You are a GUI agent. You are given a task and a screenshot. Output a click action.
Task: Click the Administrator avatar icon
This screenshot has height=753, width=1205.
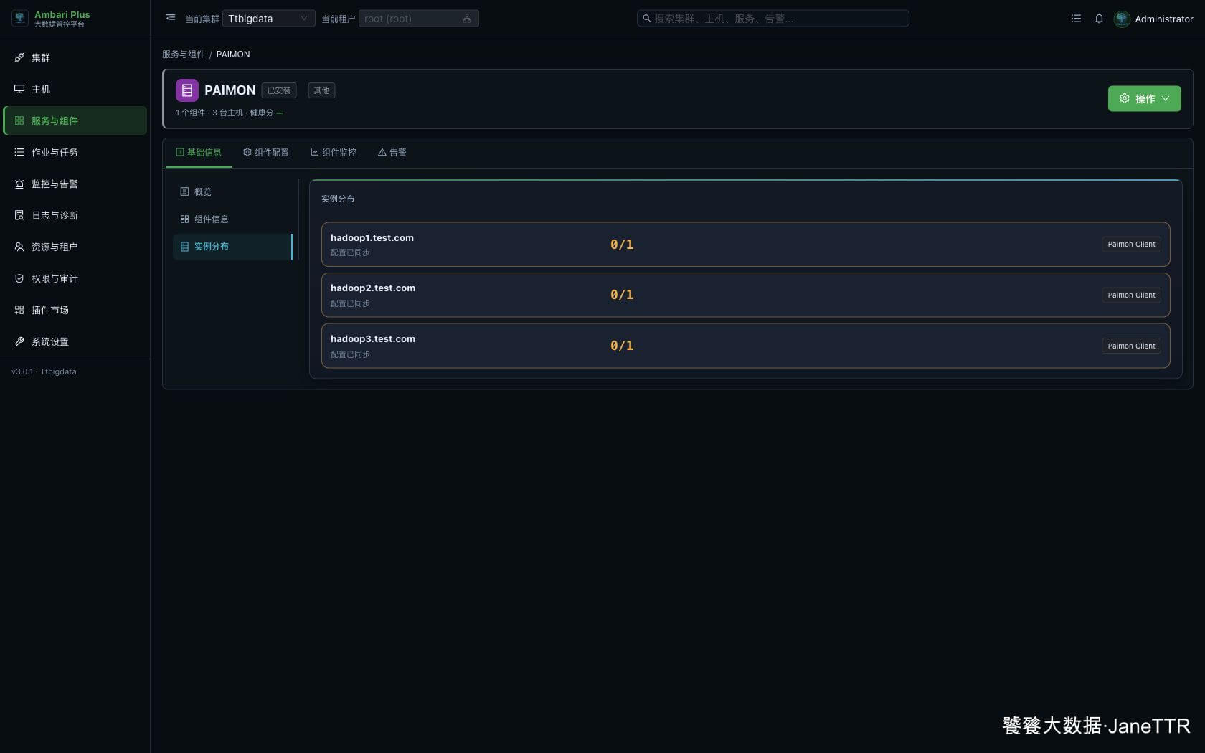click(x=1122, y=19)
